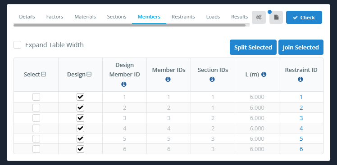Click the Check button
The width and height of the screenshot is (337, 165).
click(x=304, y=18)
